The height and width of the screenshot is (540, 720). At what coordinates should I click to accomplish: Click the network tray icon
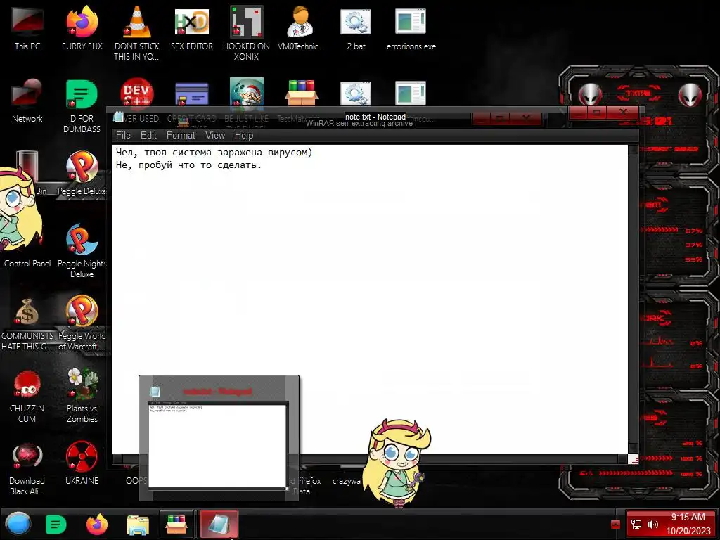(636, 525)
